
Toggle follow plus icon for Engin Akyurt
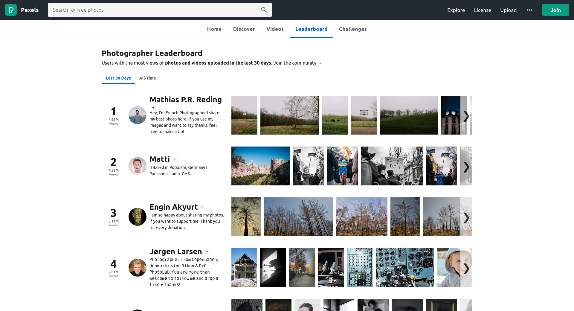coord(203,207)
